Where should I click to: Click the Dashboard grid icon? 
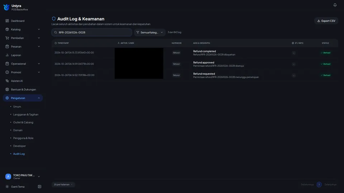7,21
